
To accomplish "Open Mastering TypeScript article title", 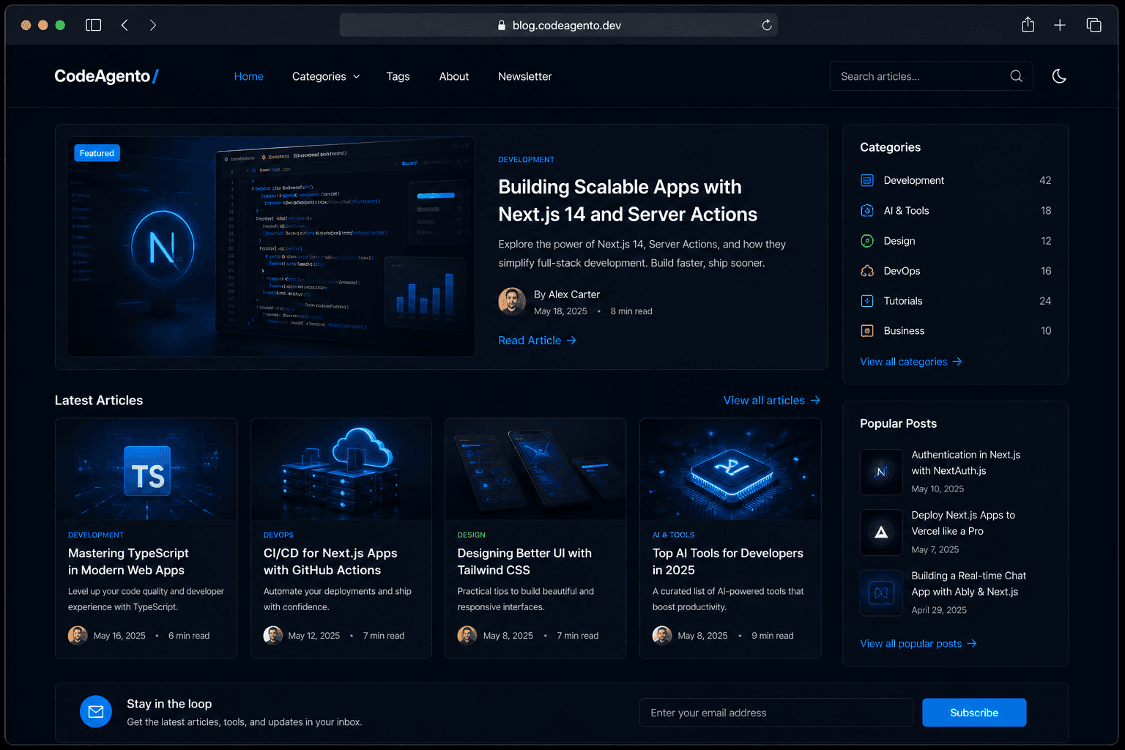I will click(128, 562).
